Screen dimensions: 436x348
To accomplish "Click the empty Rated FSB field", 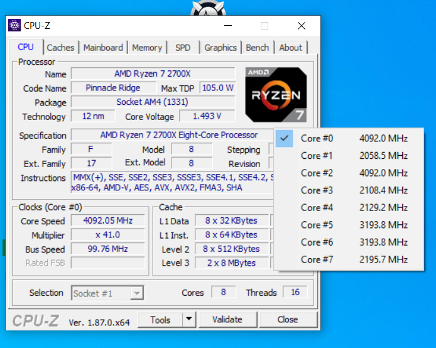I will [108, 263].
